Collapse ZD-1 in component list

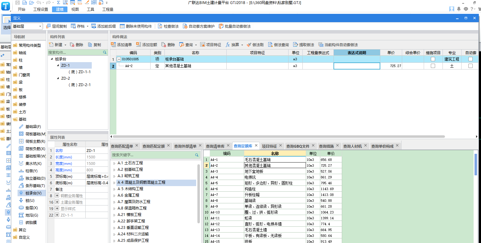(58, 65)
